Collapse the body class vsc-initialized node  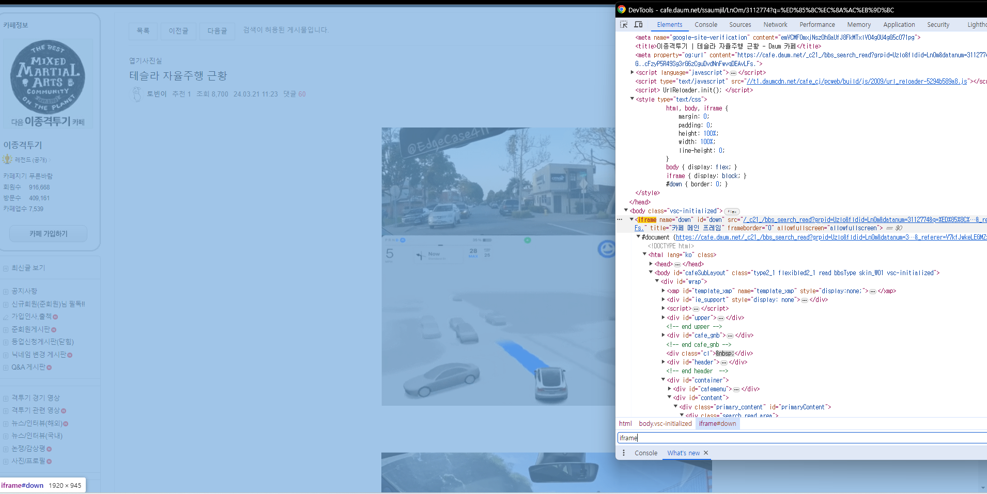click(x=626, y=210)
